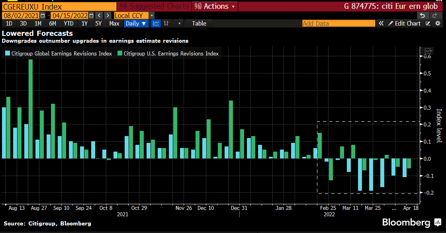This screenshot has height=233, width=446.
Task: Switch to line chart view icon
Action: click(x=156, y=24)
